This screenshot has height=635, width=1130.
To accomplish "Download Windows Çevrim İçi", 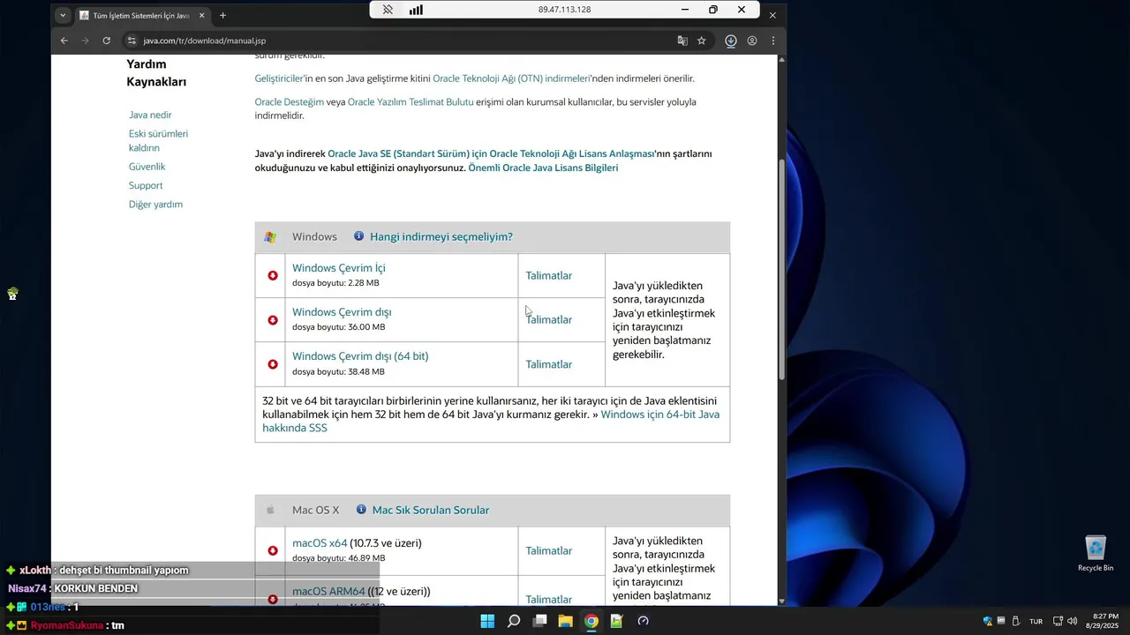I will pyautogui.click(x=339, y=268).
